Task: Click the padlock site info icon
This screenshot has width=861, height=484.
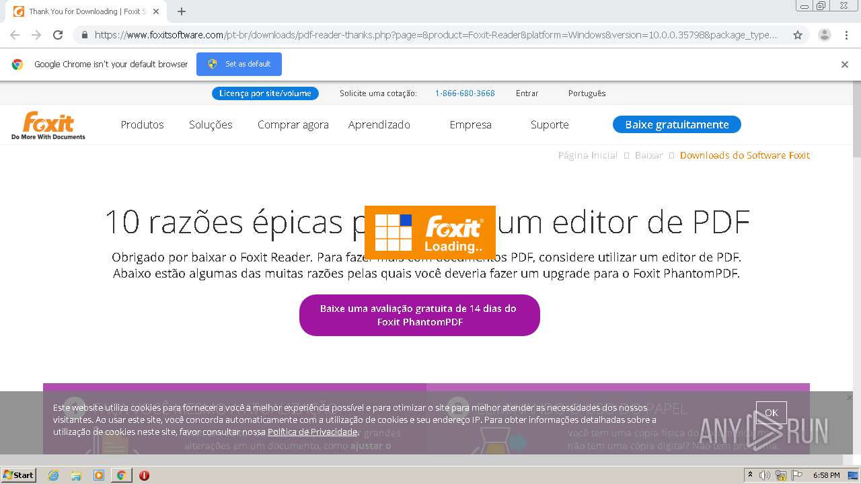Action: click(84, 35)
